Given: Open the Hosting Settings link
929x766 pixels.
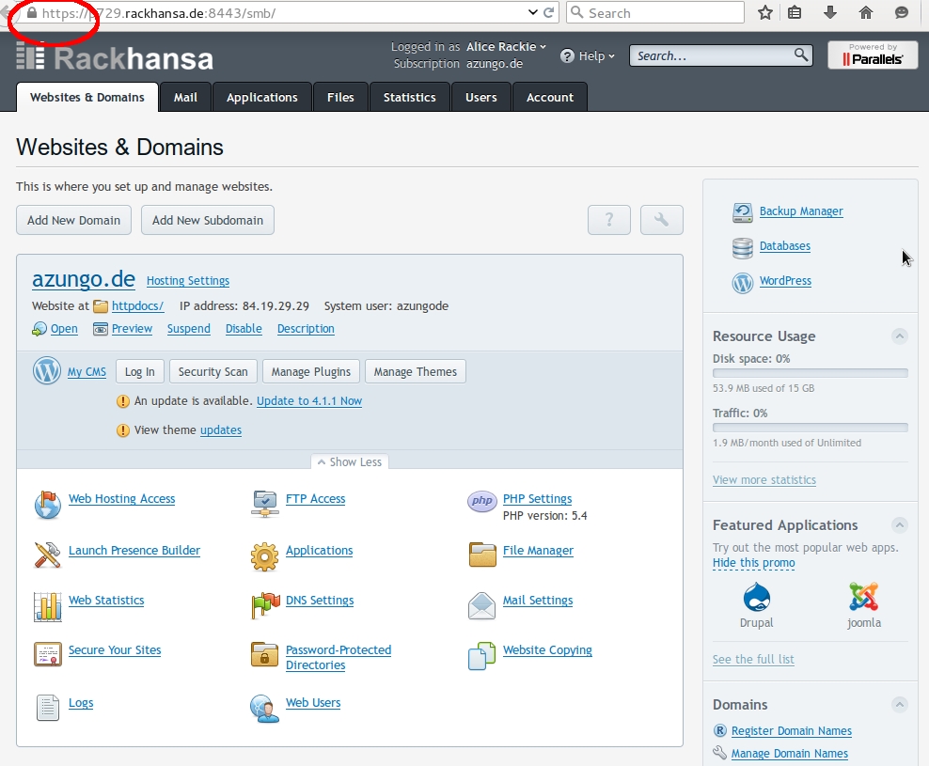Looking at the screenshot, I should [188, 281].
